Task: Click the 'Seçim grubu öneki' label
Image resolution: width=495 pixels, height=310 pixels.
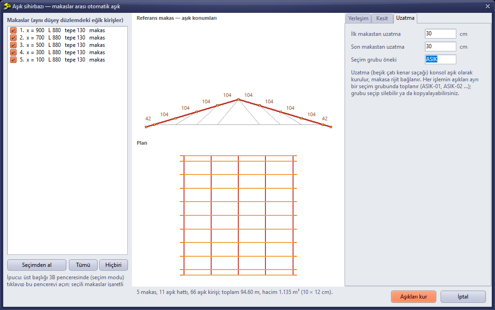Action: tap(374, 60)
